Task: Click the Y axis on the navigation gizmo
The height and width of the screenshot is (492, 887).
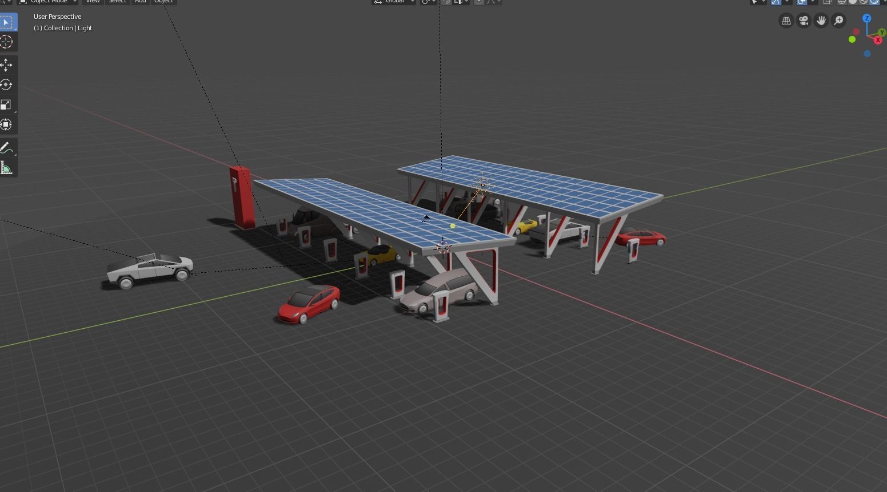Action: tap(883, 33)
